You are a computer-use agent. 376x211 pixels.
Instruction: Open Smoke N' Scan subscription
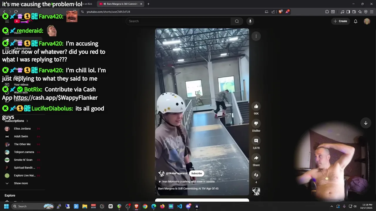[22, 160]
